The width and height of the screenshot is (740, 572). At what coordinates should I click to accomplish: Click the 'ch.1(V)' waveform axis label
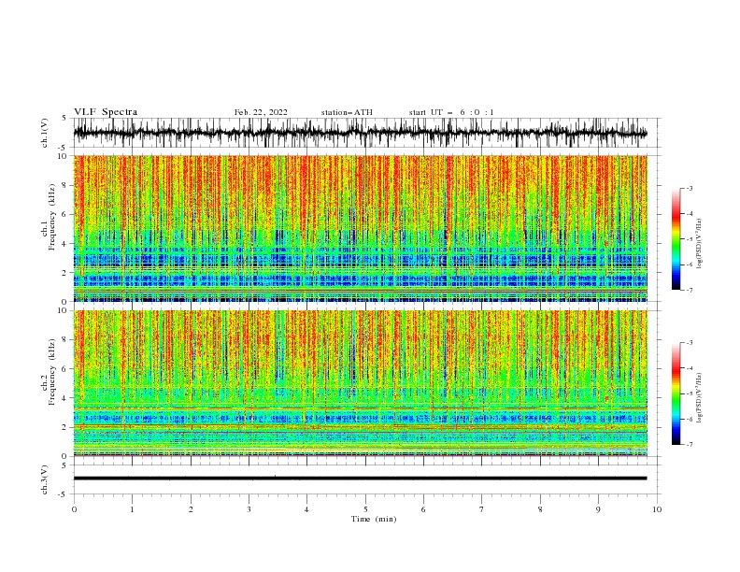tap(45, 133)
